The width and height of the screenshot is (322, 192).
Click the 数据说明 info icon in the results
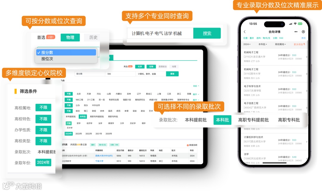pyautogui.click(x=188, y=145)
